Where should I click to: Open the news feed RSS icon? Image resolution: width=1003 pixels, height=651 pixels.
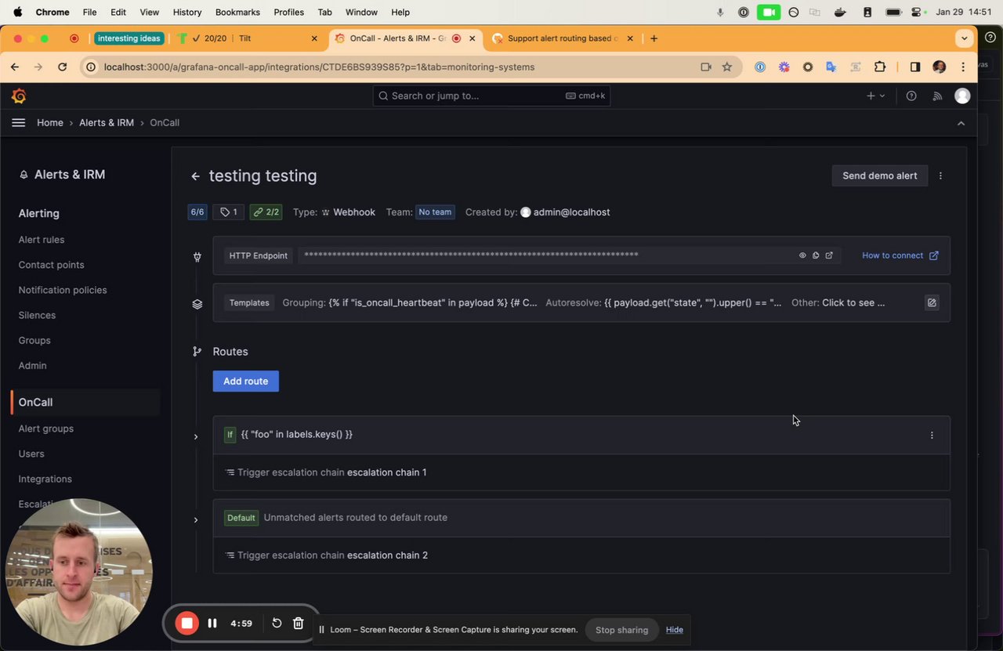[x=937, y=96]
